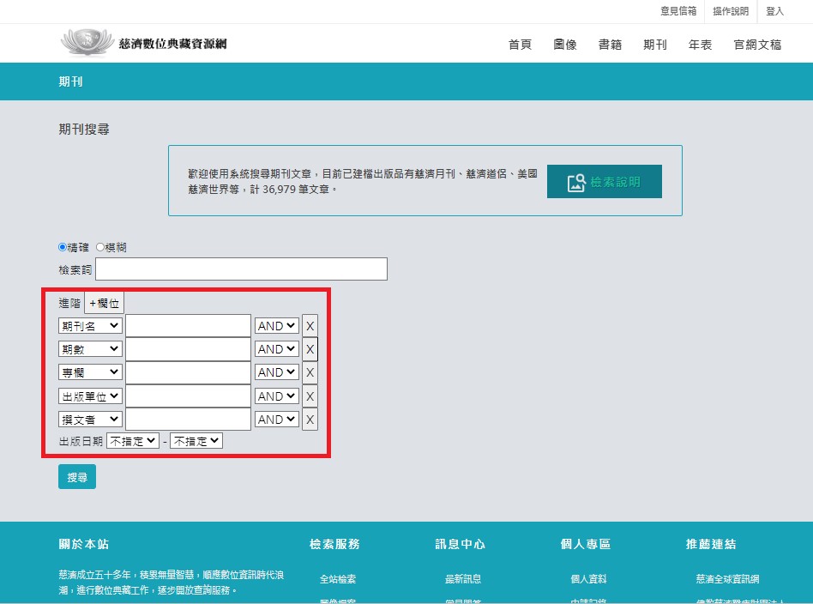
Task: Click the 期數 text input box
Action: coord(188,349)
